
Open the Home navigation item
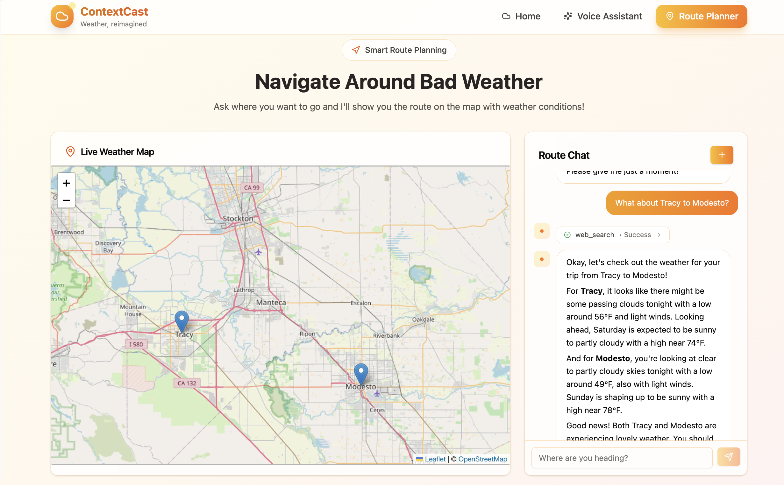point(521,16)
